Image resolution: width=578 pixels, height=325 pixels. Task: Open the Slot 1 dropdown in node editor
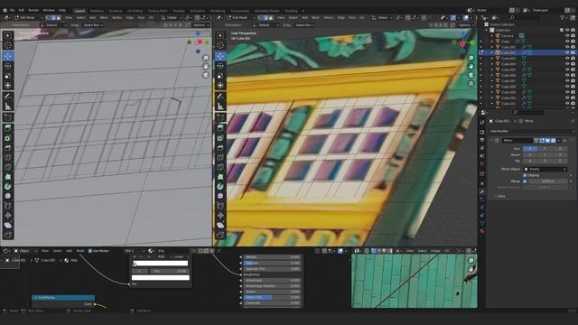[135, 251]
